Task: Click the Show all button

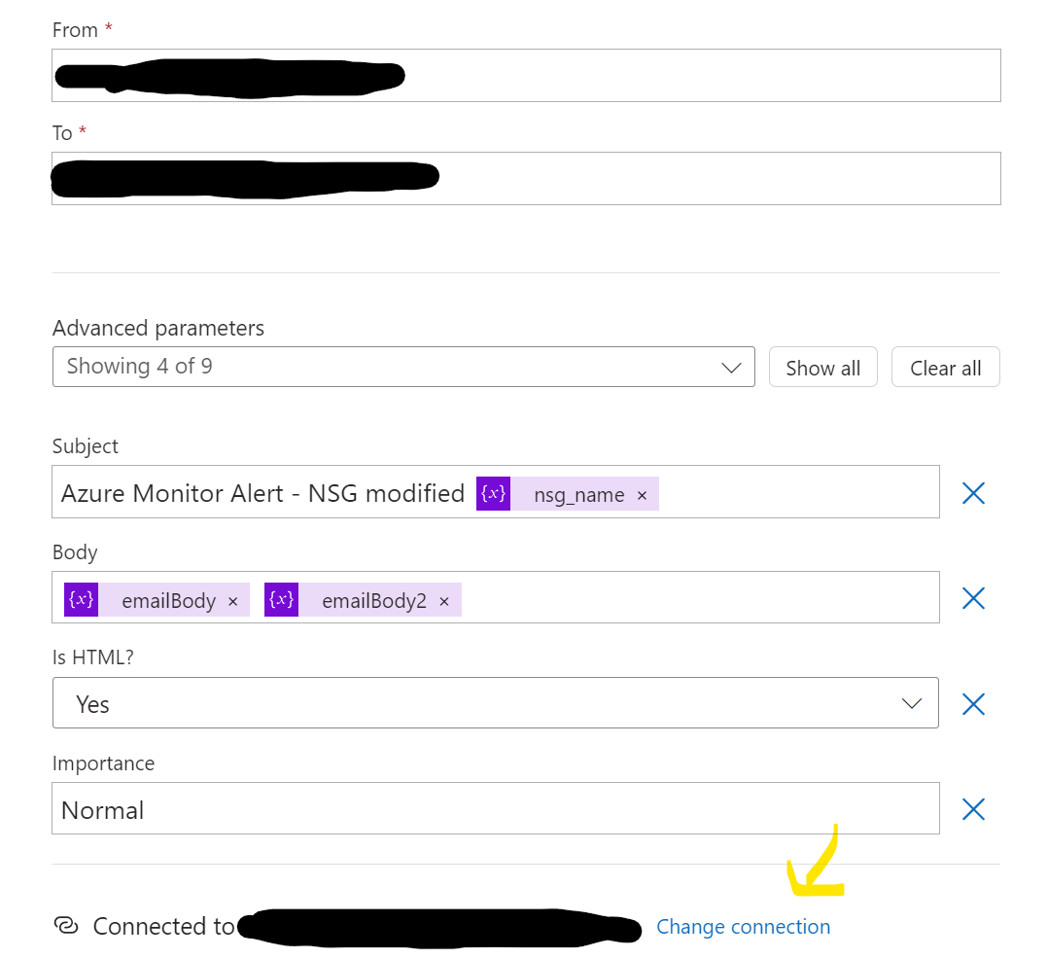Action: click(x=822, y=368)
